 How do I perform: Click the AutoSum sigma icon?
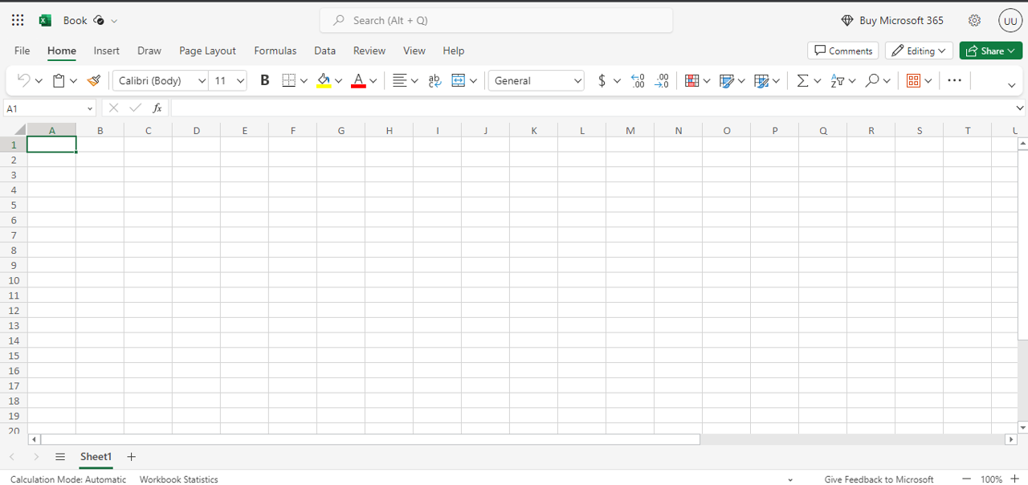(802, 80)
